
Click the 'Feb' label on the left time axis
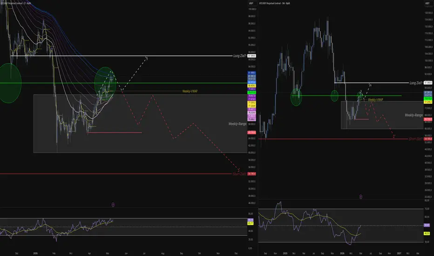coord(54,253)
